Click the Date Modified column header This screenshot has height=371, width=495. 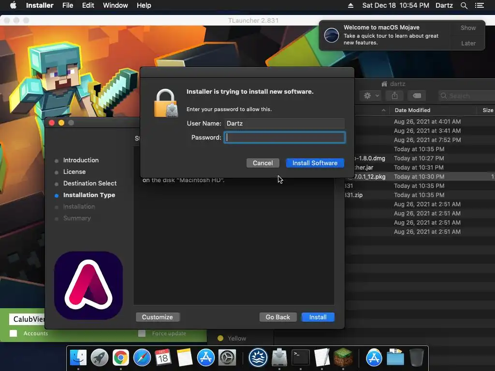(x=412, y=110)
